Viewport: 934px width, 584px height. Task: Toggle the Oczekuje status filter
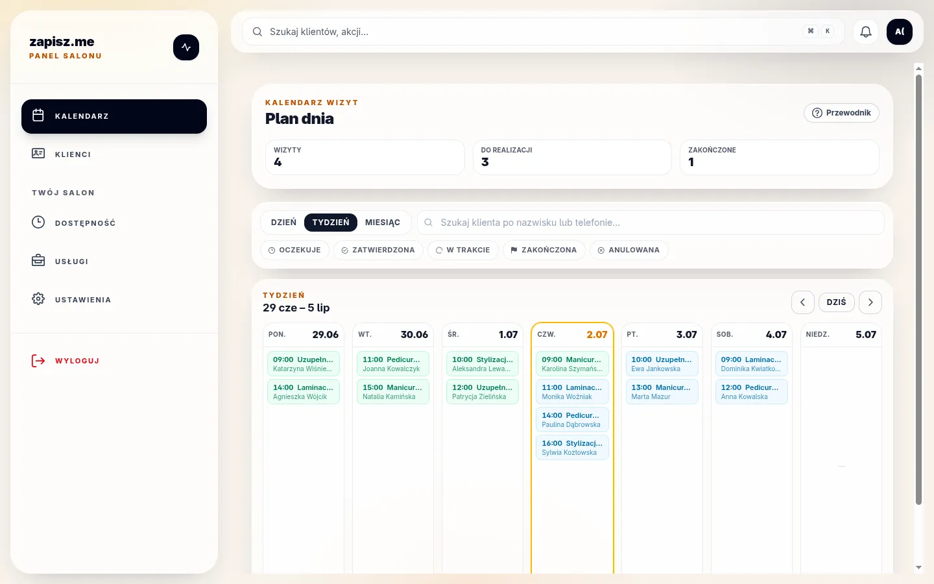point(294,250)
